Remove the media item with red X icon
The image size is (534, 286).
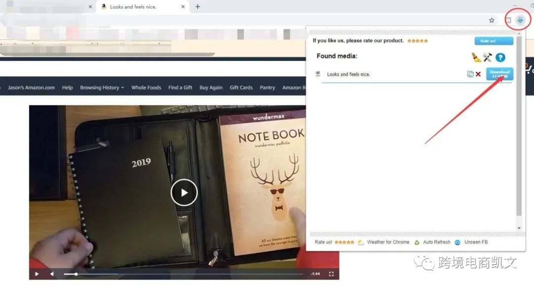pos(477,73)
